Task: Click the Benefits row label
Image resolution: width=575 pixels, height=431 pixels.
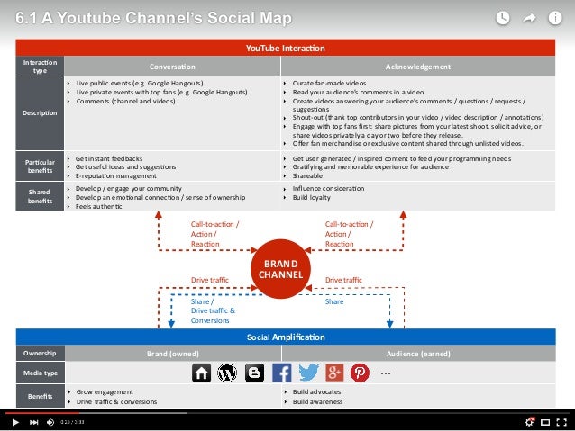Action: click(40, 396)
